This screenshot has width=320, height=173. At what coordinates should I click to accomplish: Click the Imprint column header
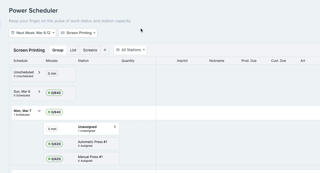[x=182, y=61]
